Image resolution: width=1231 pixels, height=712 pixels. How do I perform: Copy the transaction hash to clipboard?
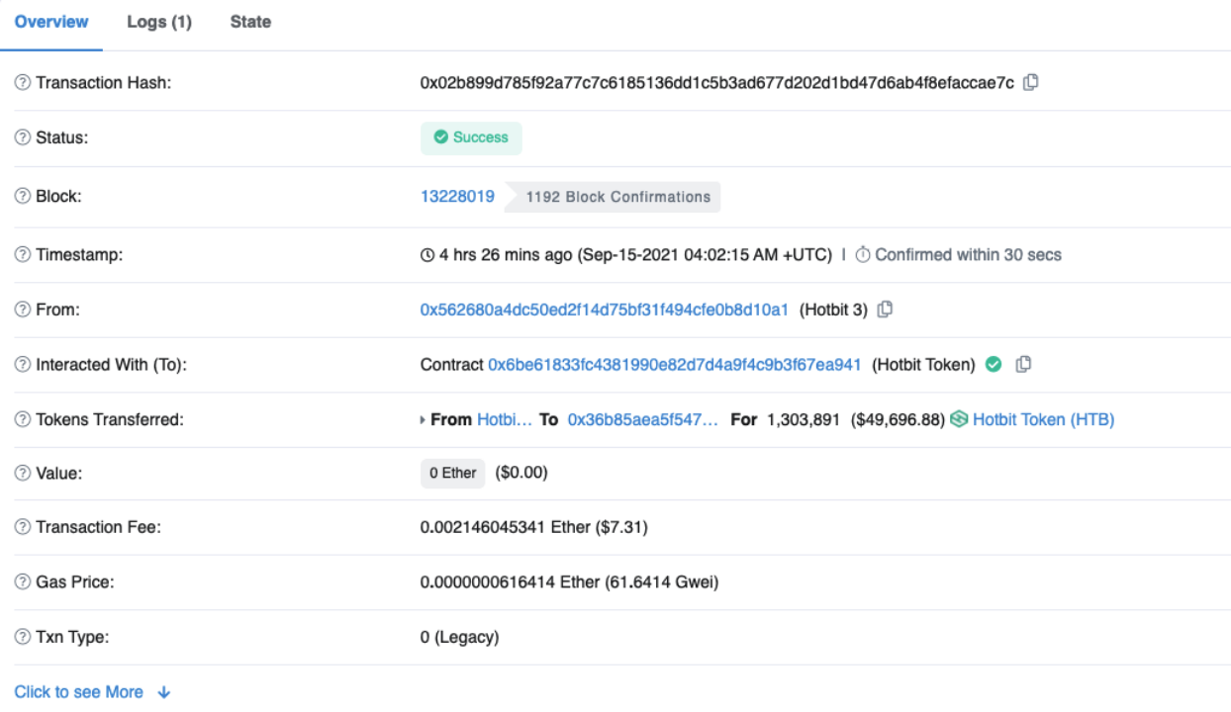click(1030, 83)
